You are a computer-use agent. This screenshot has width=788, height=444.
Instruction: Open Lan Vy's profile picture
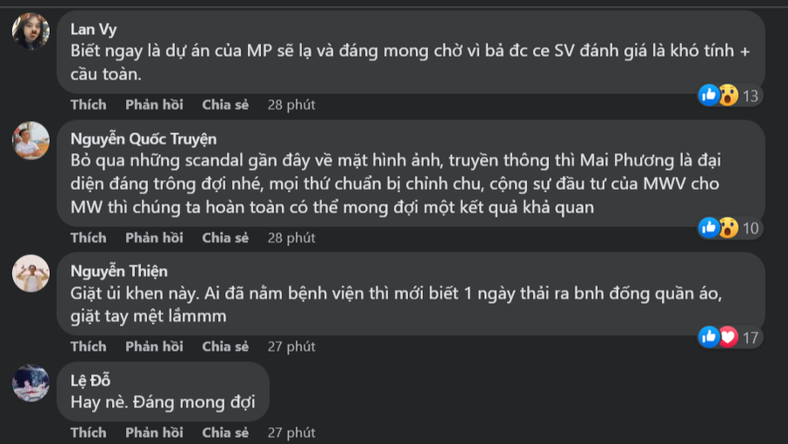tap(31, 32)
